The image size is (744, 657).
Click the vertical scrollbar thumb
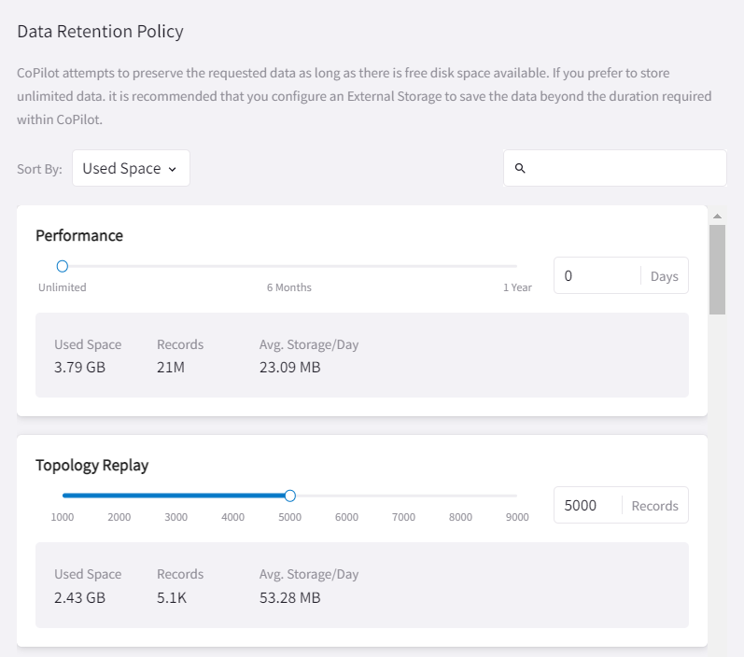click(717, 269)
